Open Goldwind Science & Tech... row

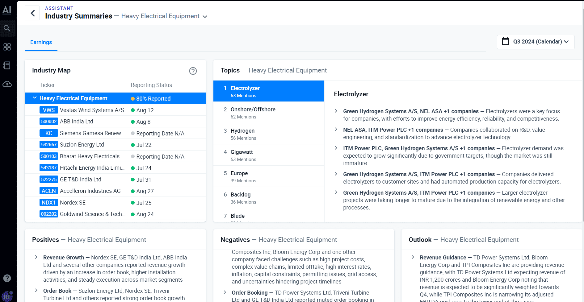coord(115,214)
